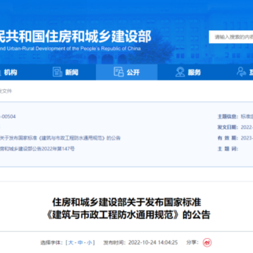
Task: Click the article headline 建筑与市政工程防水通用规范
Action: click(113, 215)
